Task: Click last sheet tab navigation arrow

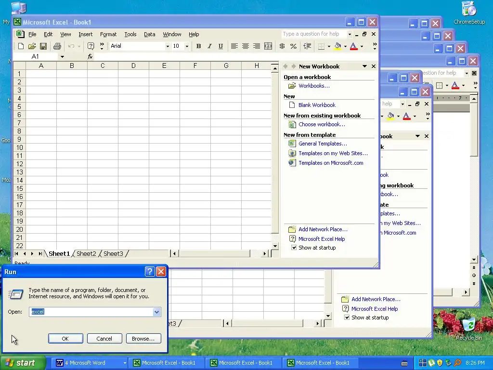Action: click(40, 253)
